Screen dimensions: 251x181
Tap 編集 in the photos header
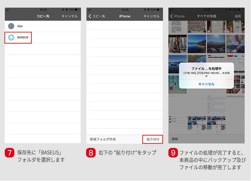(x=238, y=16)
